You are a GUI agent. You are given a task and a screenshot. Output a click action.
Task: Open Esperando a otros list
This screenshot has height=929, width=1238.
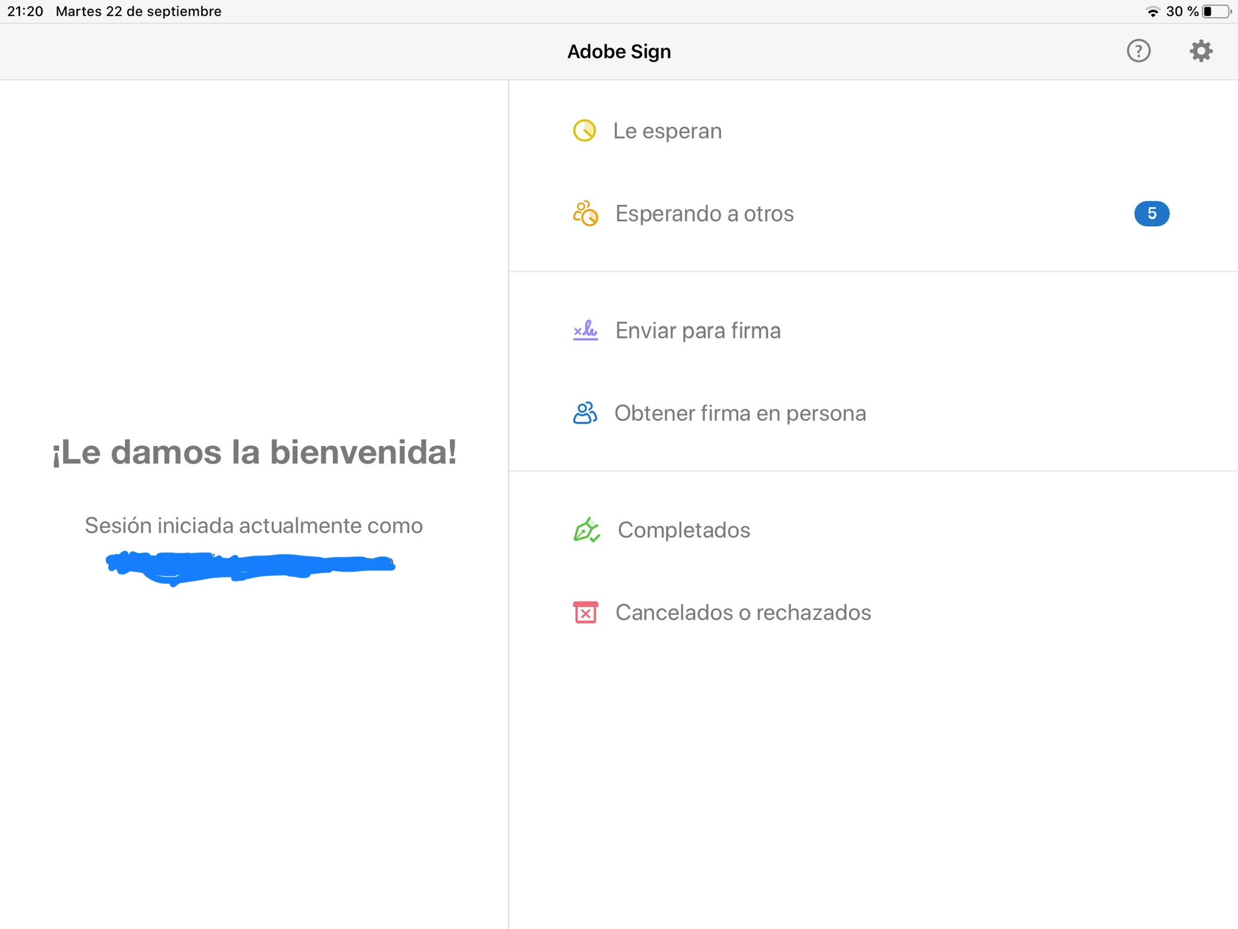(x=704, y=214)
